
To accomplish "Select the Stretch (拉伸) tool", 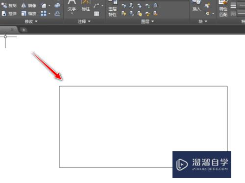I will point(9,14).
